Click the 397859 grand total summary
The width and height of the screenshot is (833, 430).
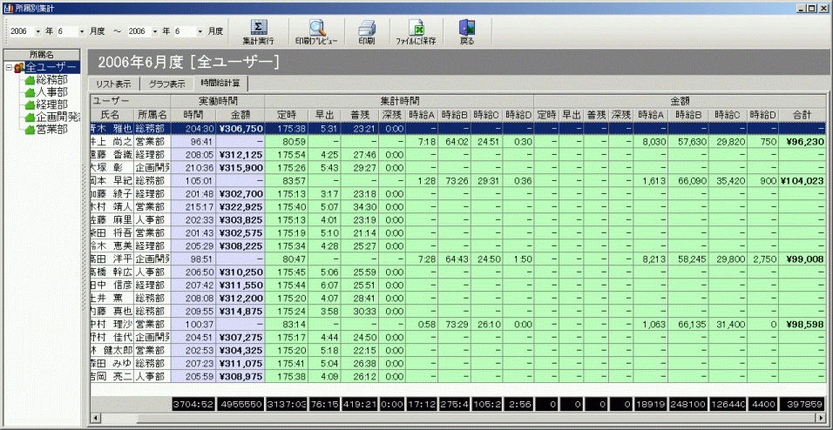803,404
